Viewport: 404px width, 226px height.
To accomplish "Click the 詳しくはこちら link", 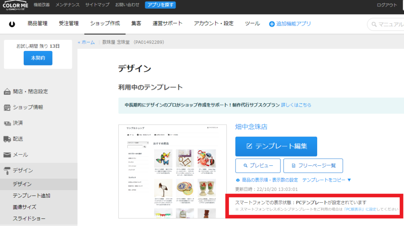I will click(296, 105).
